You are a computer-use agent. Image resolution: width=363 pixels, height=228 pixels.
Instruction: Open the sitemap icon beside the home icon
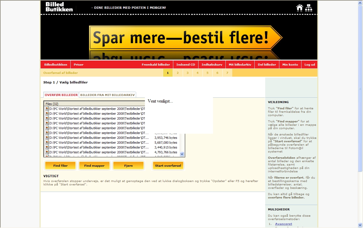click(309, 7)
